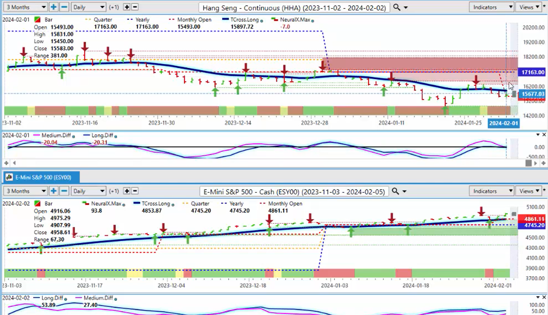
Task: Open the Indicators dropdown on Hang Seng chart
Action: [492, 7]
